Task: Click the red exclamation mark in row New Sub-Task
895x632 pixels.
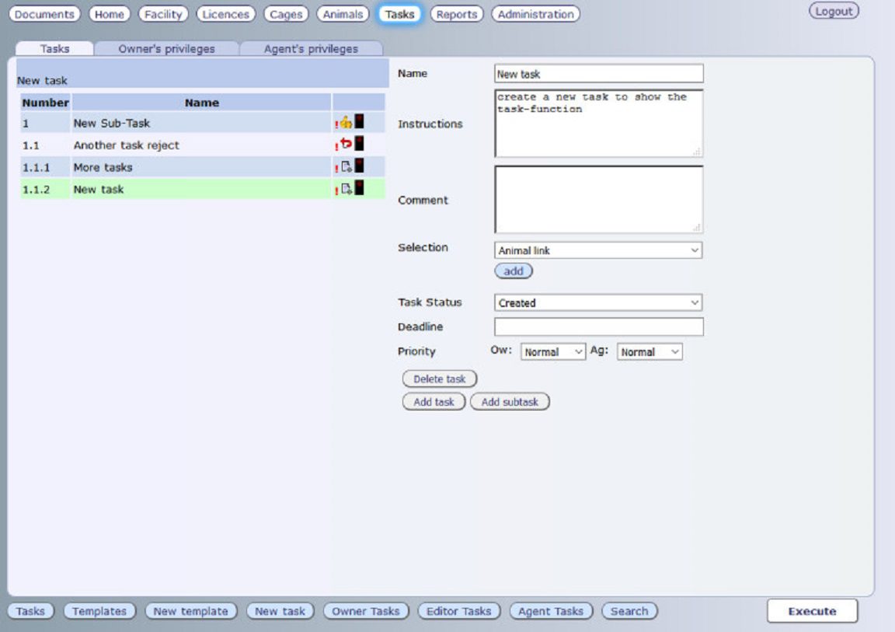Action: pyautogui.click(x=336, y=124)
